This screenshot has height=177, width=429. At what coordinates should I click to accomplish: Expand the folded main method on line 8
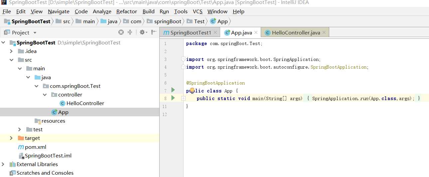[x=183, y=98]
